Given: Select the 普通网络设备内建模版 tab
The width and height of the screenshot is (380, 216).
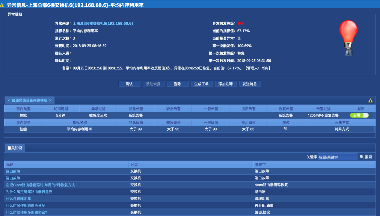Looking at the screenshot, I should [29, 100].
